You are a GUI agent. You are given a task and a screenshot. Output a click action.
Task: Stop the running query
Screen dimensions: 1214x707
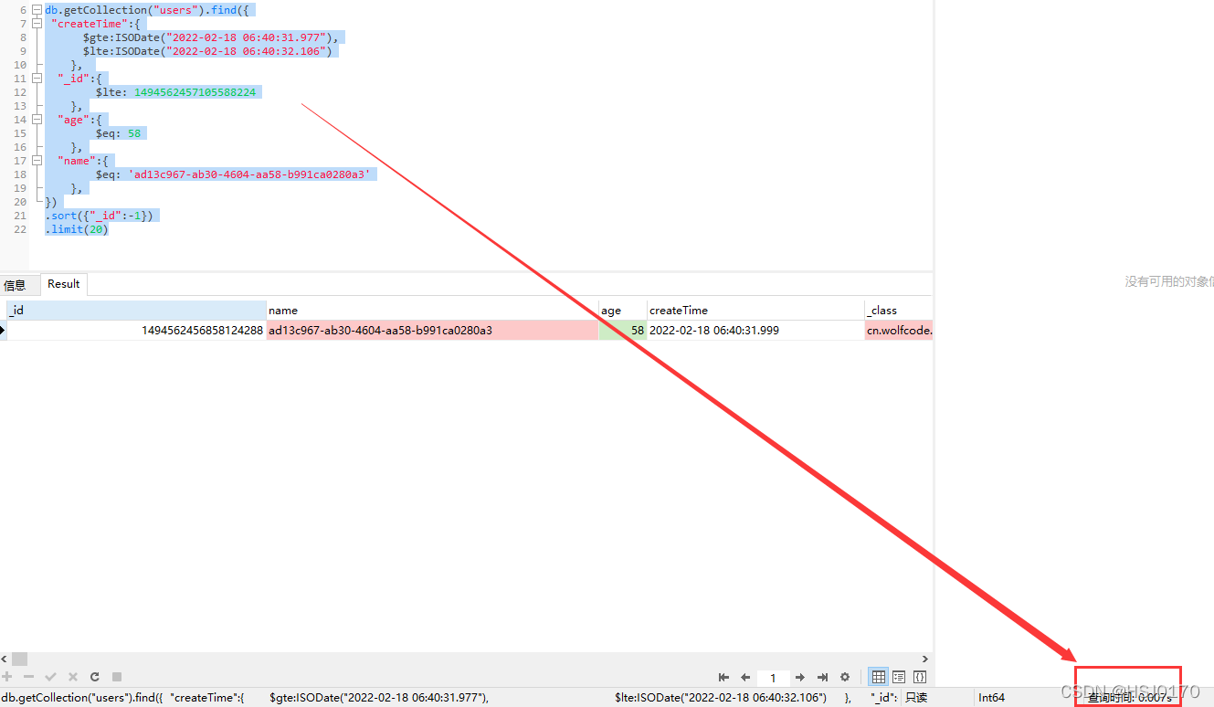pos(117,677)
